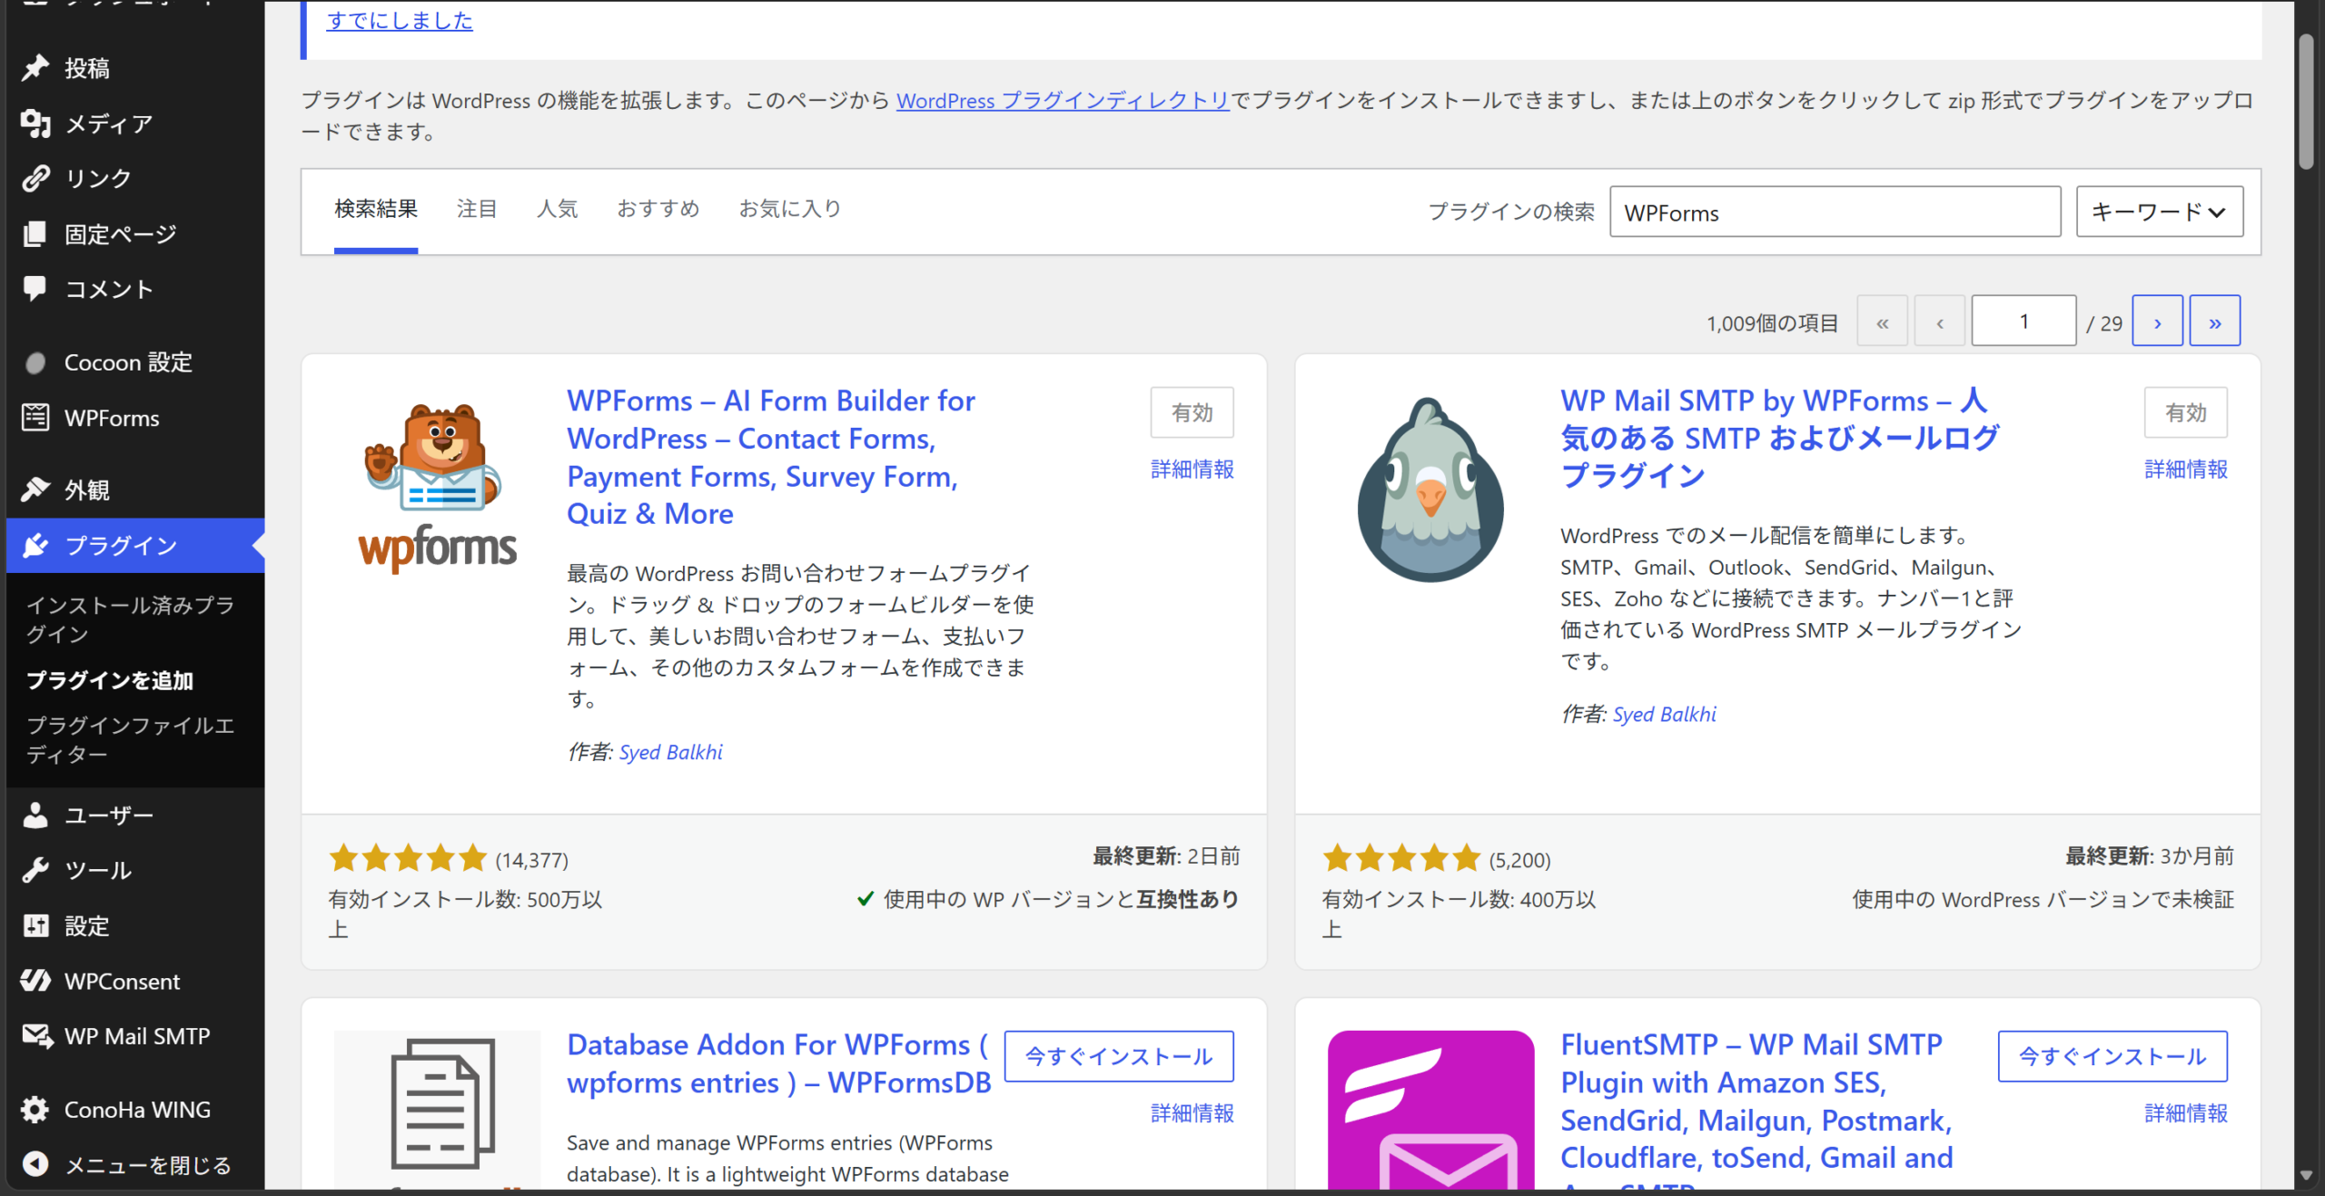2325x1196 pixels.
Task: Open WPForms AI Form Builder plugin title
Action: click(771, 457)
